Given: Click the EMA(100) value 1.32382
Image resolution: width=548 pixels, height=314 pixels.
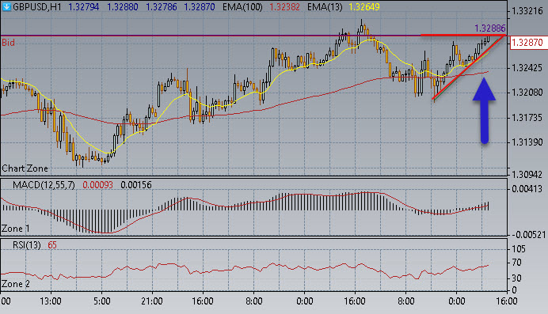Looking at the screenshot, I should [x=284, y=7].
